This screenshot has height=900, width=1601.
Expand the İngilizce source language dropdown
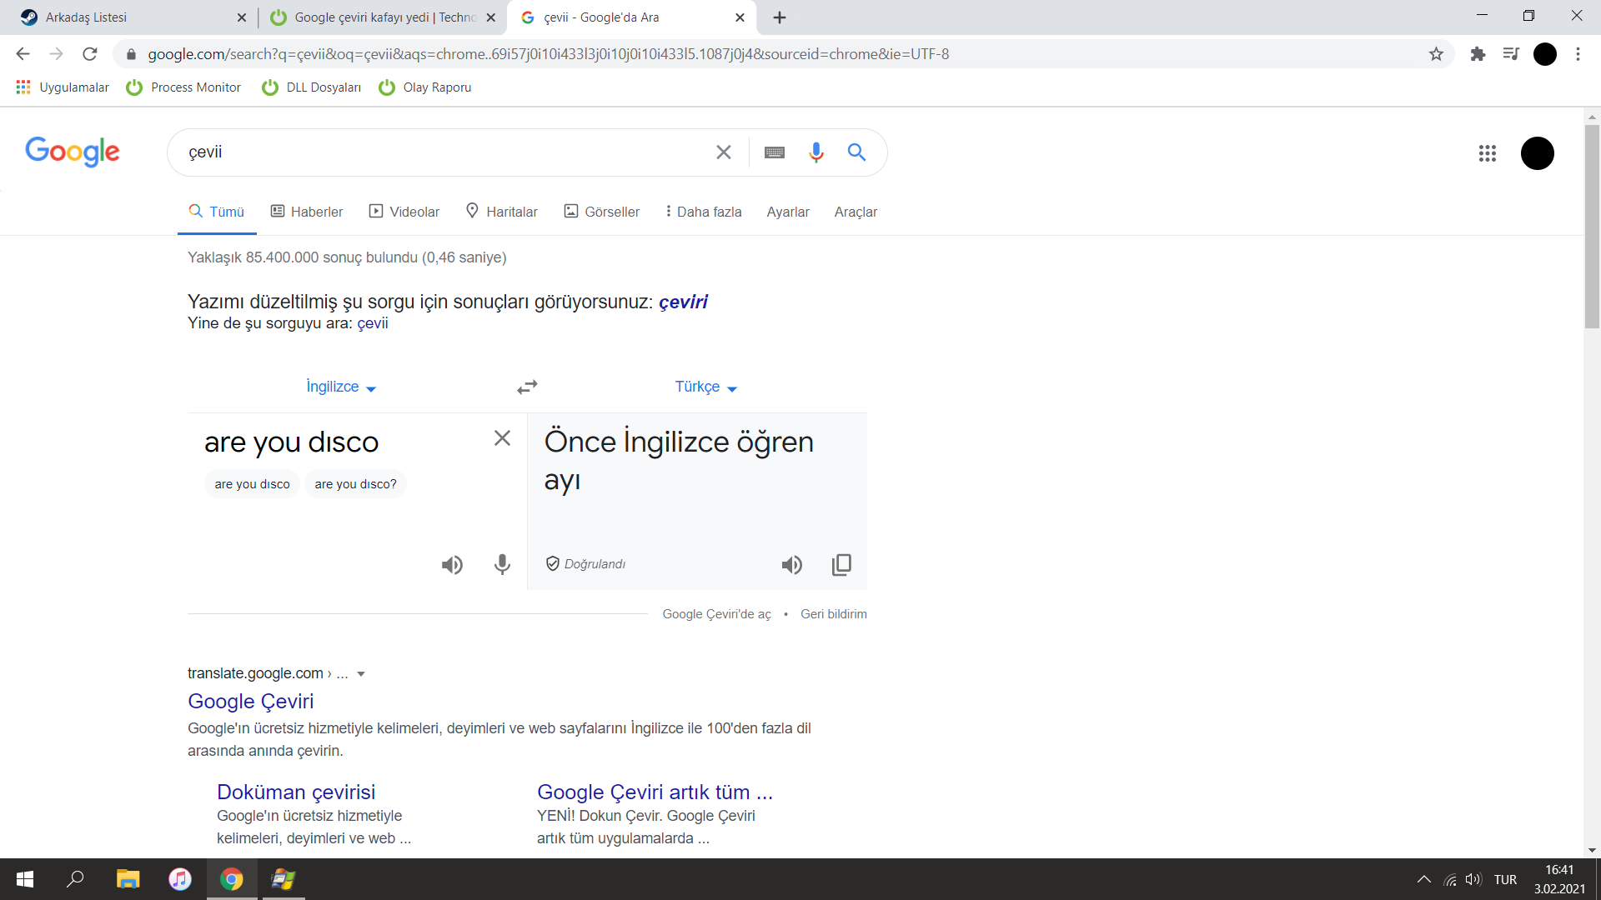click(x=341, y=387)
